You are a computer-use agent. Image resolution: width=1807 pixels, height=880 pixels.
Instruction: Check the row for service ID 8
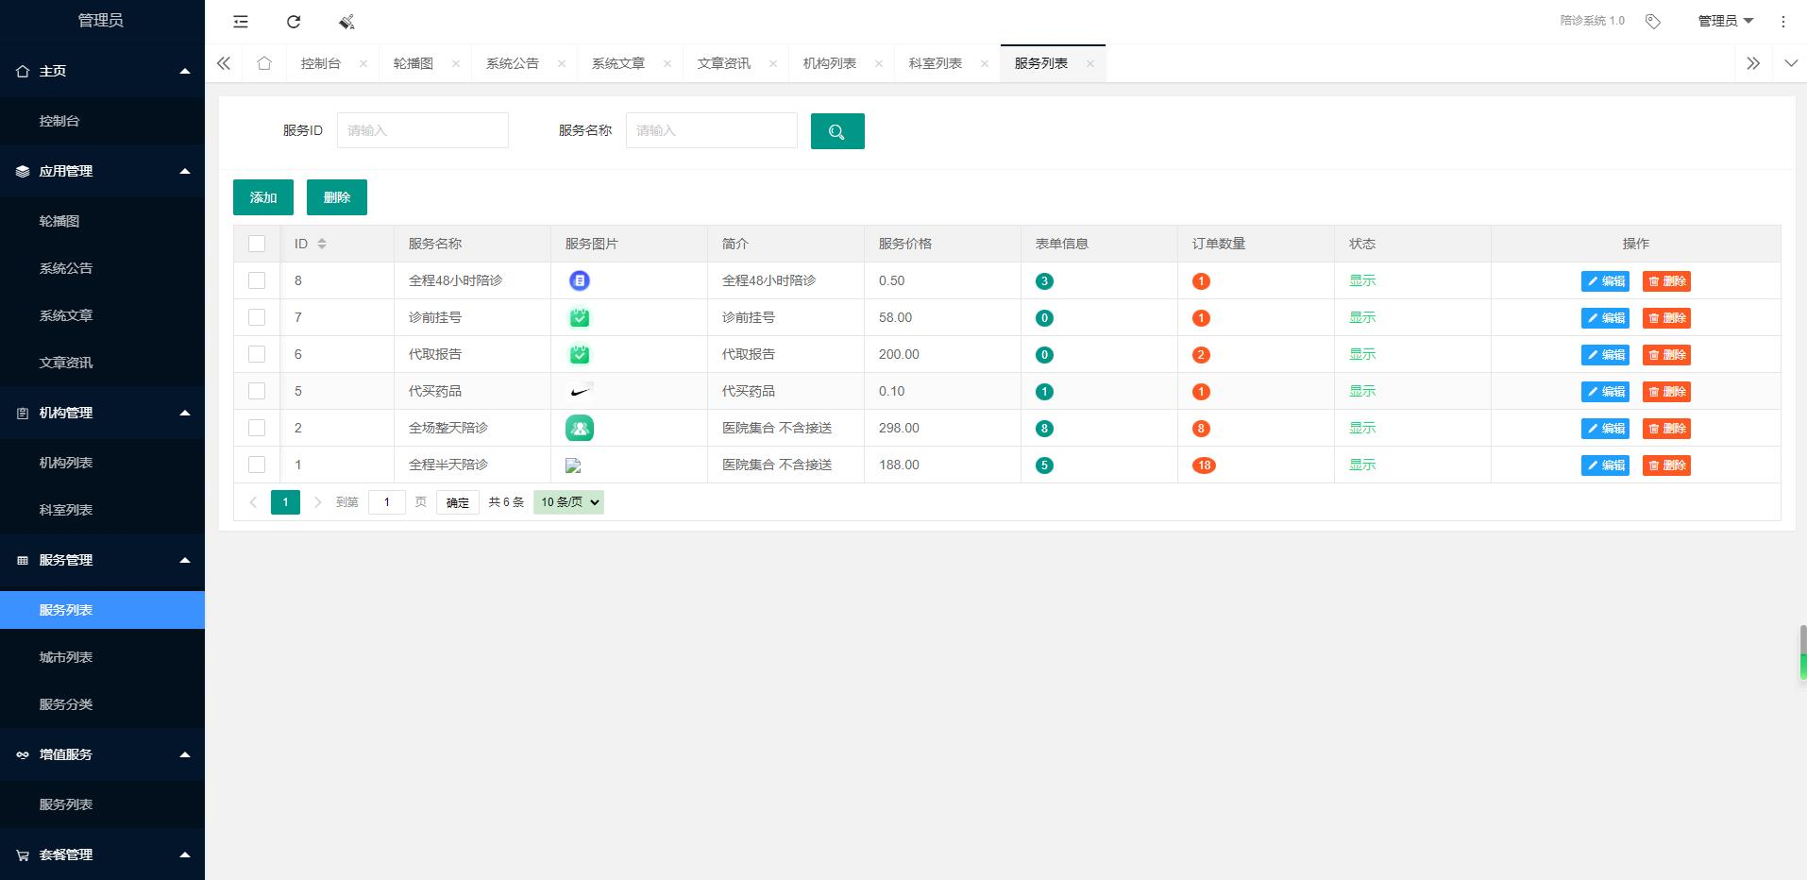point(257,280)
